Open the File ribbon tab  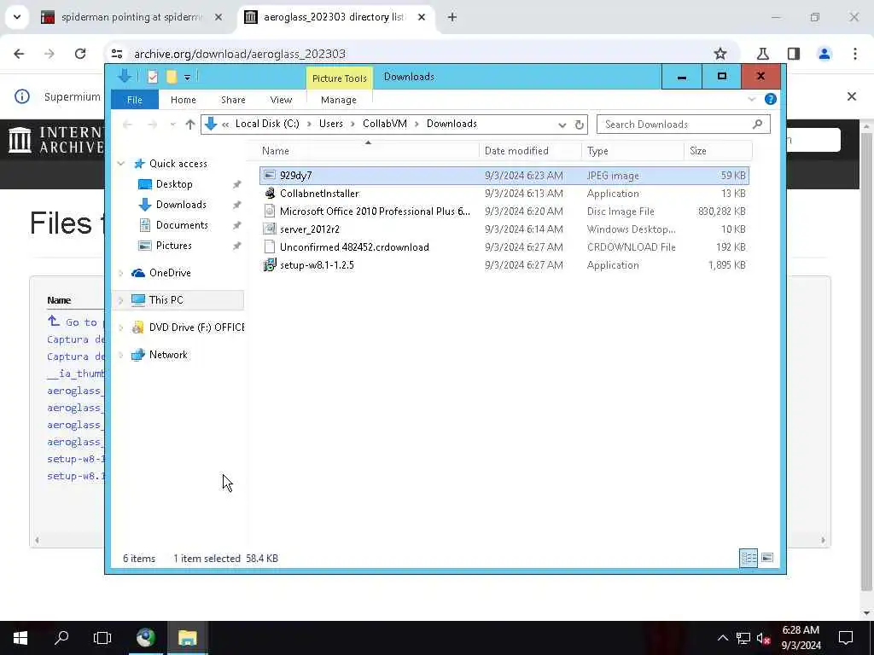pyautogui.click(x=134, y=100)
